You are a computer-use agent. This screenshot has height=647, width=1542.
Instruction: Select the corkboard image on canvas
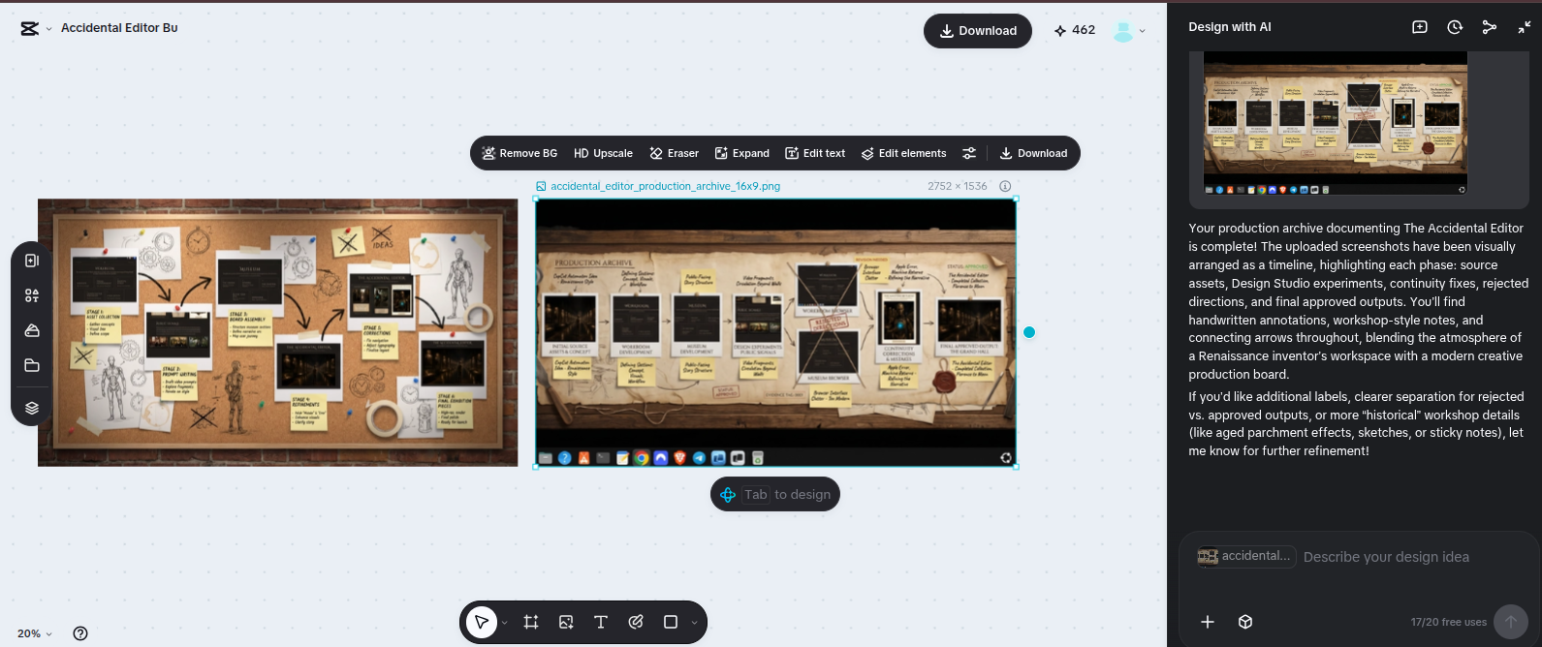coord(278,332)
